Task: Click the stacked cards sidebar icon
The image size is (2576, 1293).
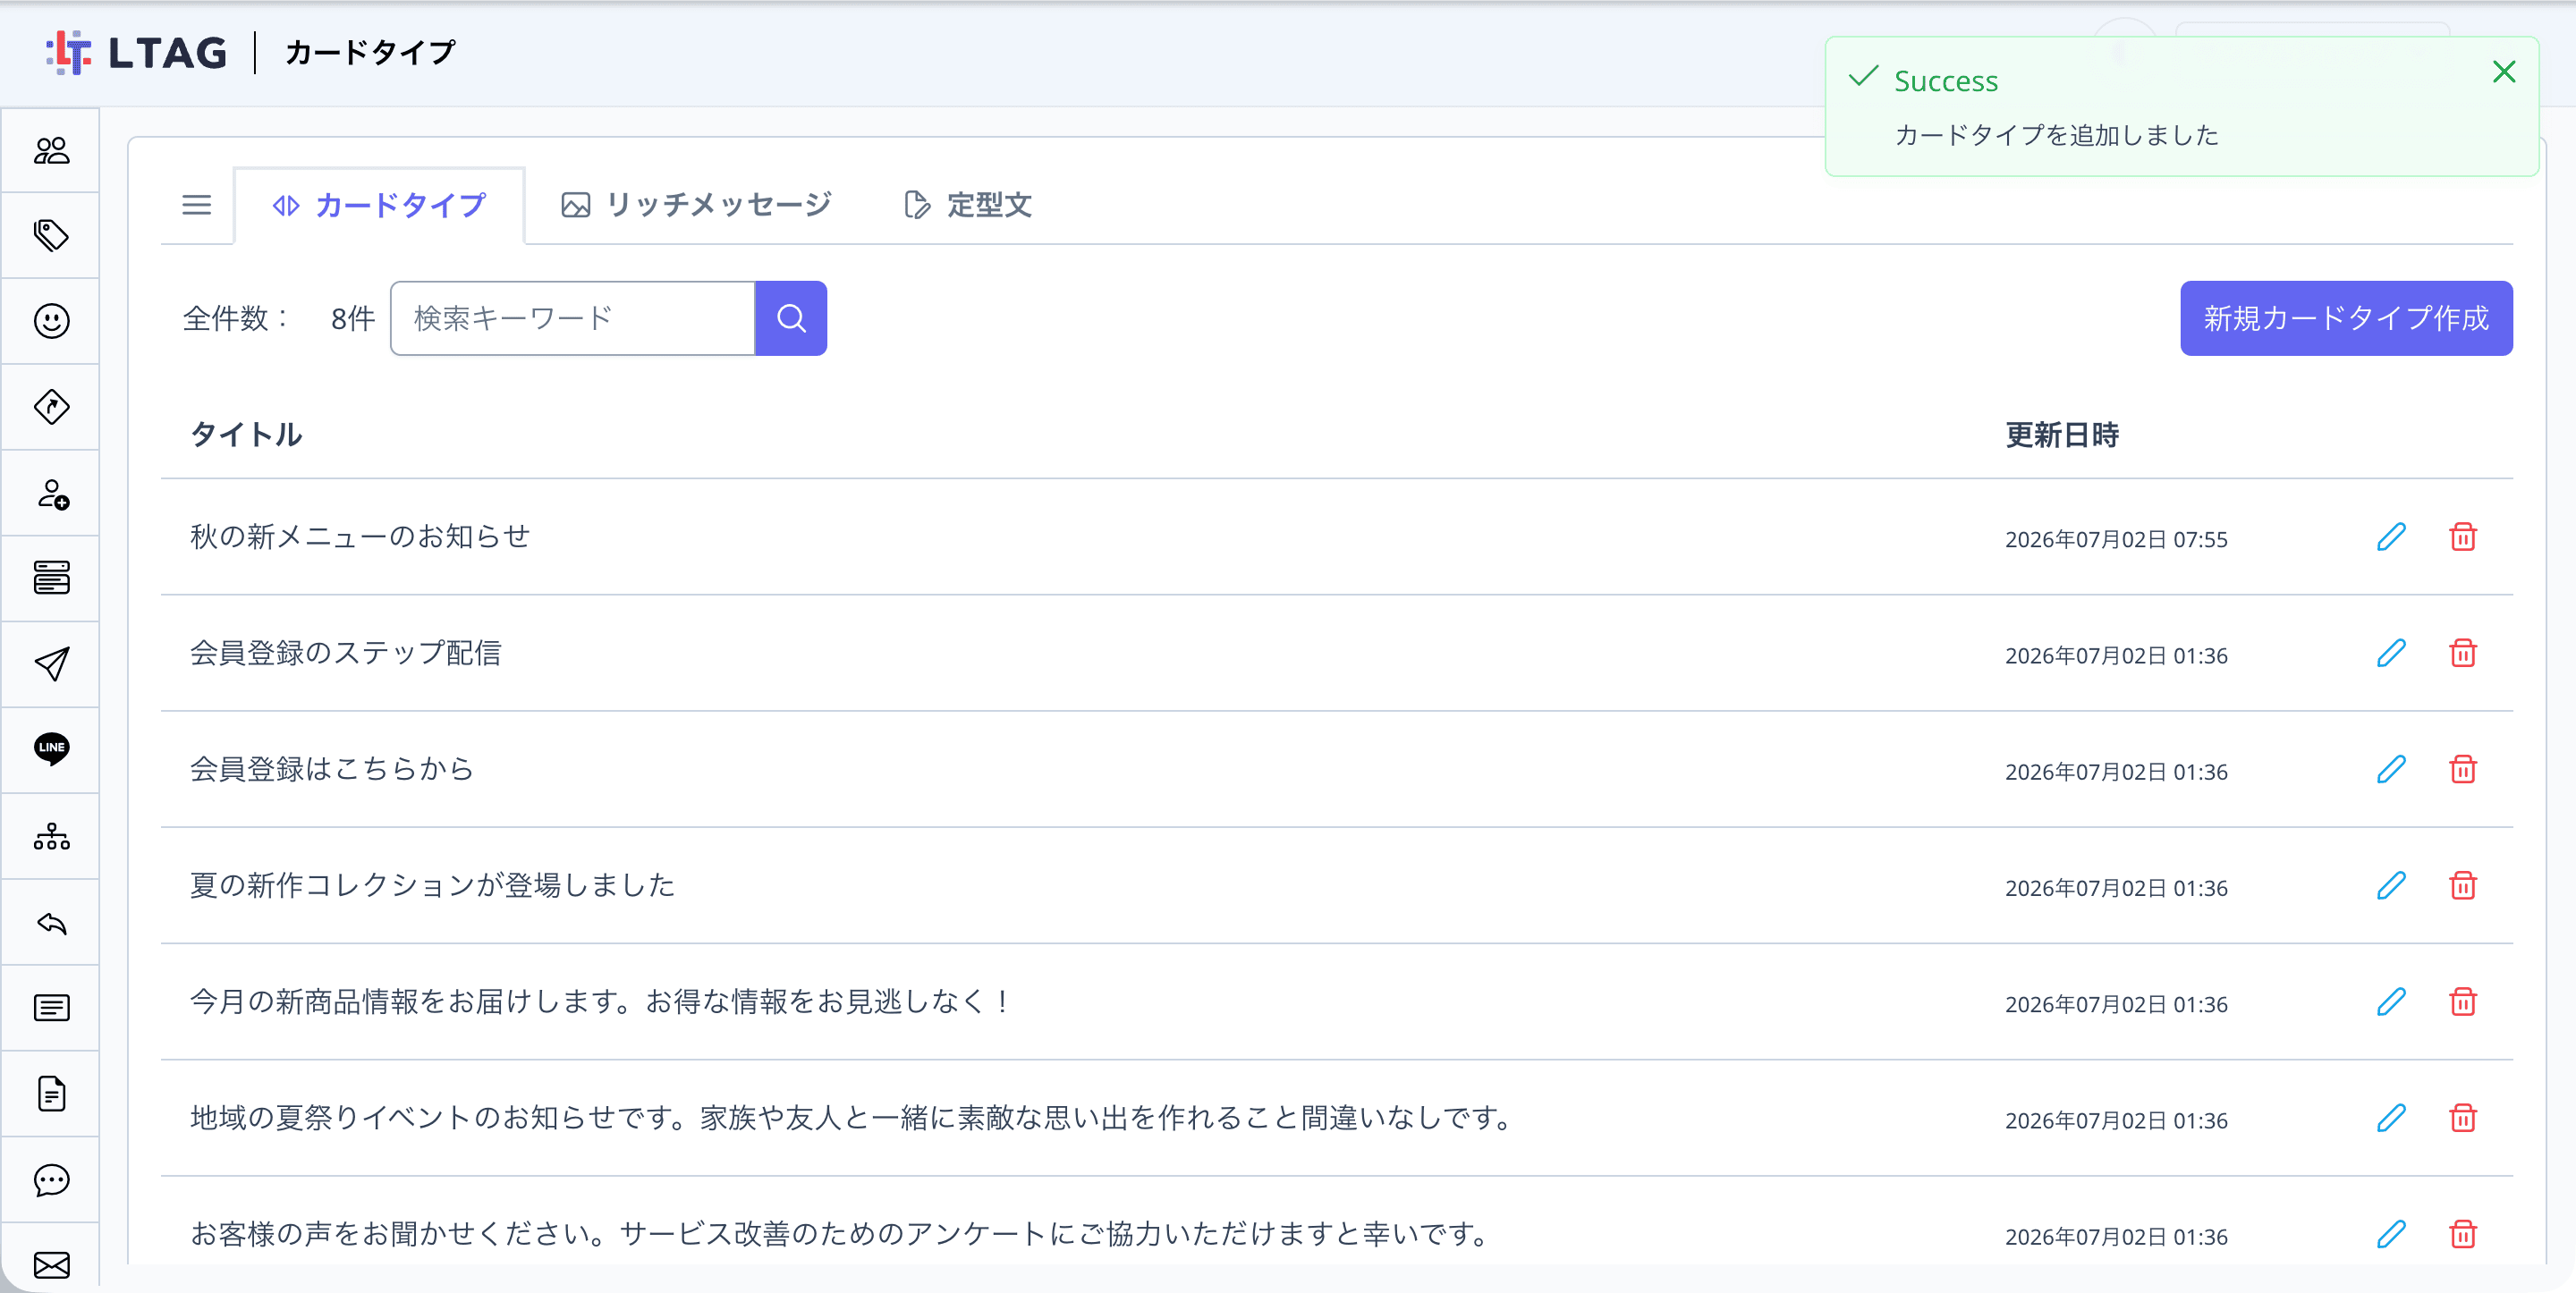Action: (51, 578)
